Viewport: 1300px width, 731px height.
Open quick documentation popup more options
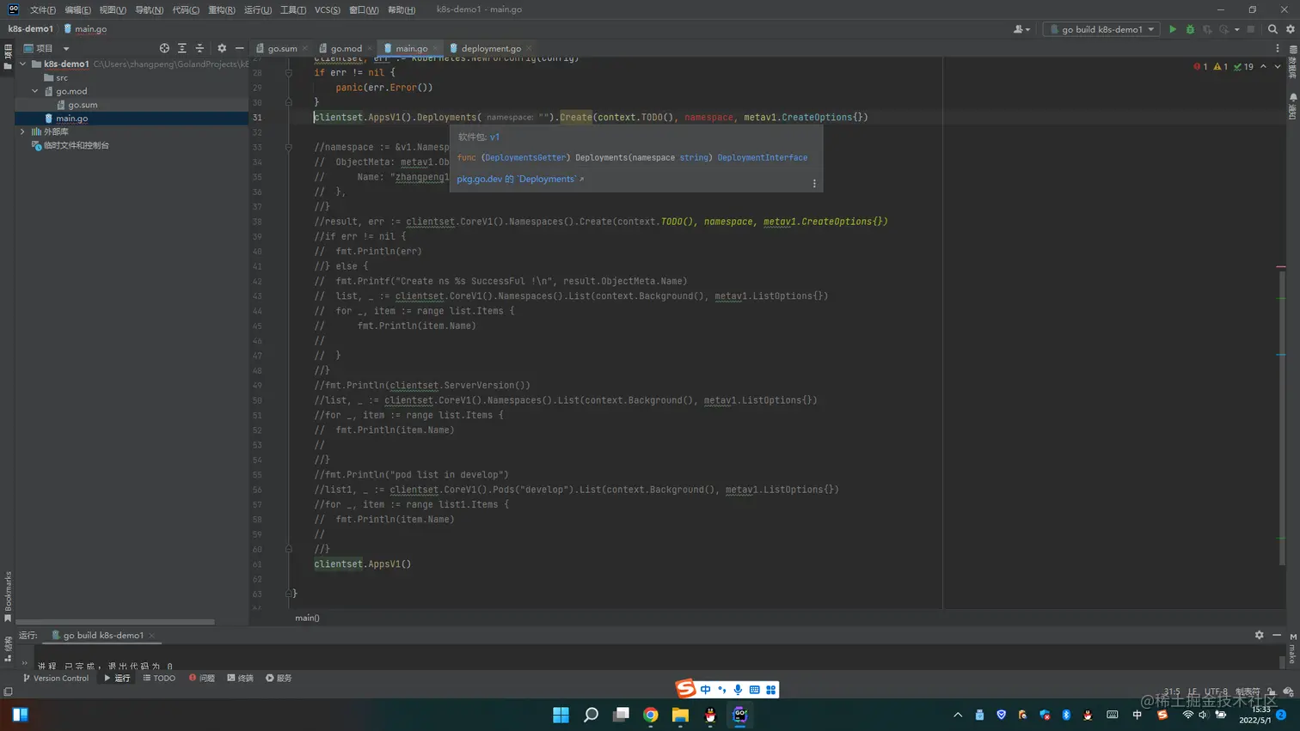point(814,183)
